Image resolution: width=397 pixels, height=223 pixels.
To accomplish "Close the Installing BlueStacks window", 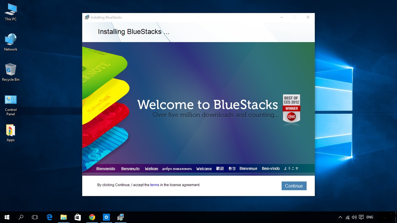I will point(308,17).
